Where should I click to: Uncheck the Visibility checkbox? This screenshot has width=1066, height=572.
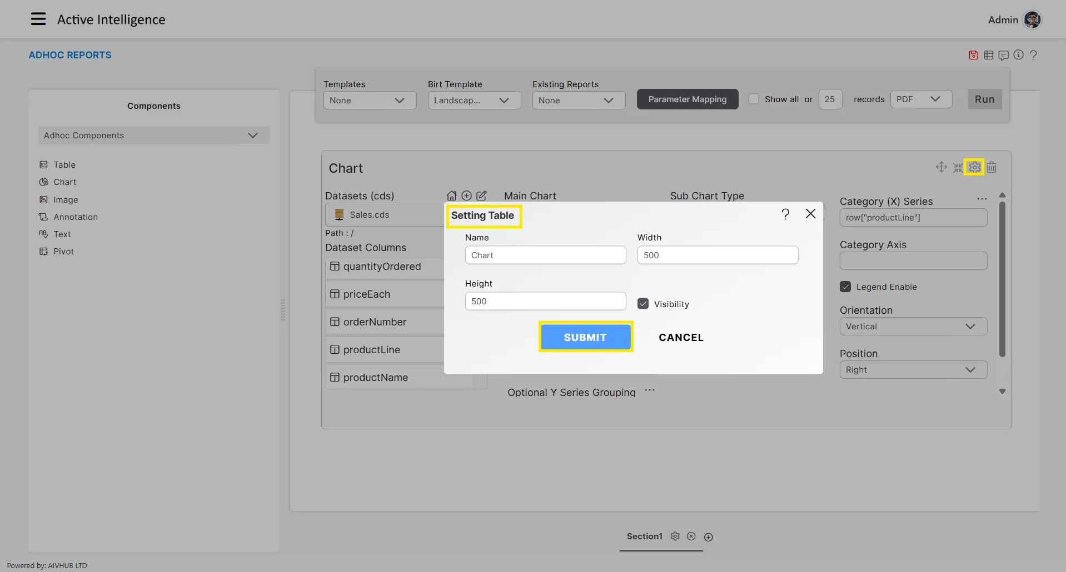pos(643,304)
